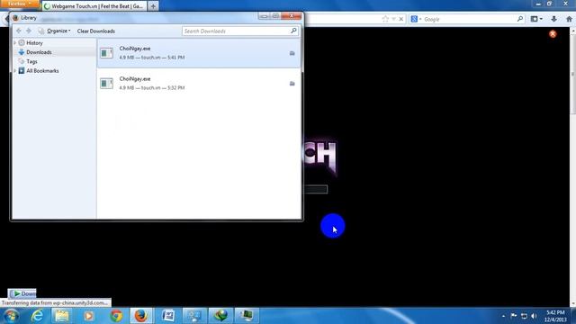The width and height of the screenshot is (576, 324).
Task: Open the bookmarks menu toolbar button
Action: pyautogui.click(x=536, y=19)
